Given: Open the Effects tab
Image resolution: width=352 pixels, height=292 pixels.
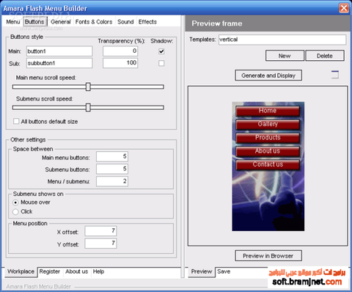Looking at the screenshot, I should pos(147,22).
